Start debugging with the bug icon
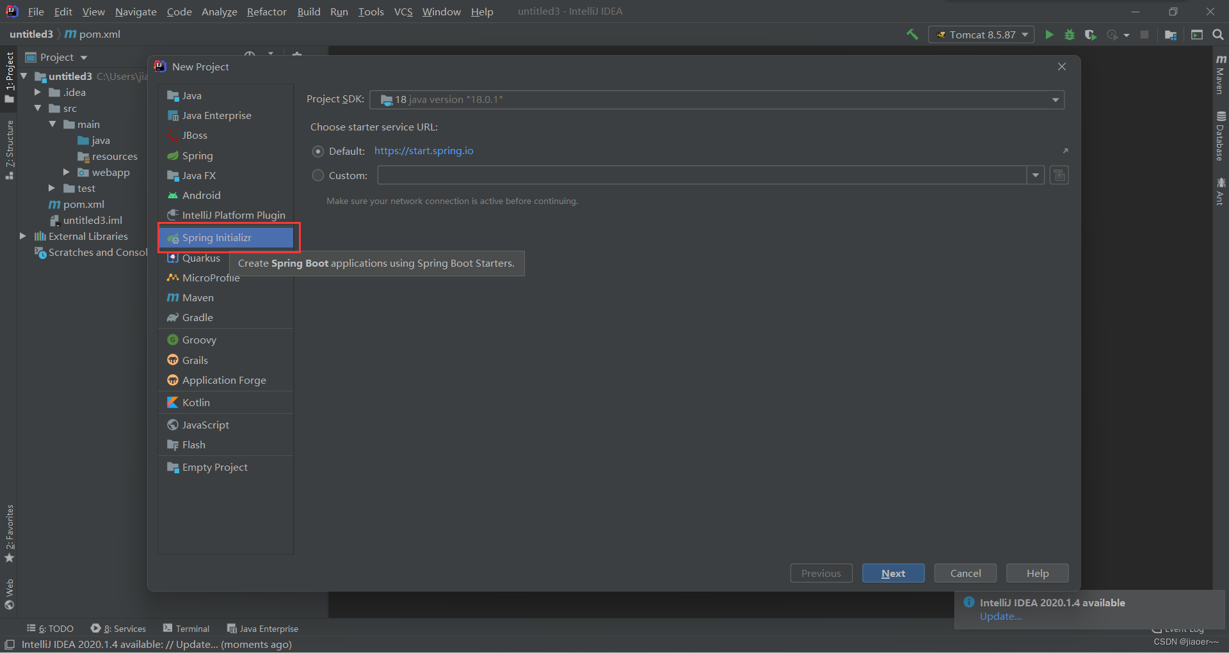1229x653 pixels. (x=1070, y=35)
